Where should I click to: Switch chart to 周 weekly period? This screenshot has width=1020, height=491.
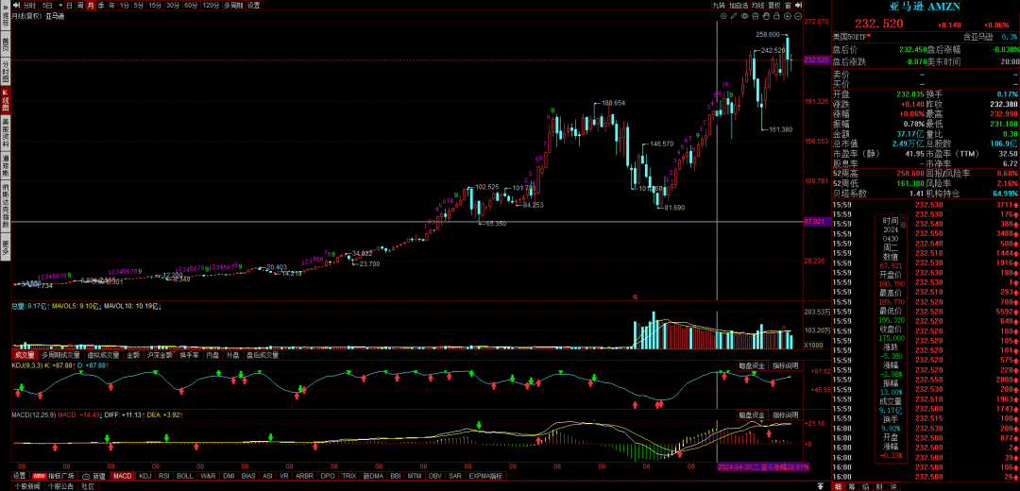coord(79,5)
